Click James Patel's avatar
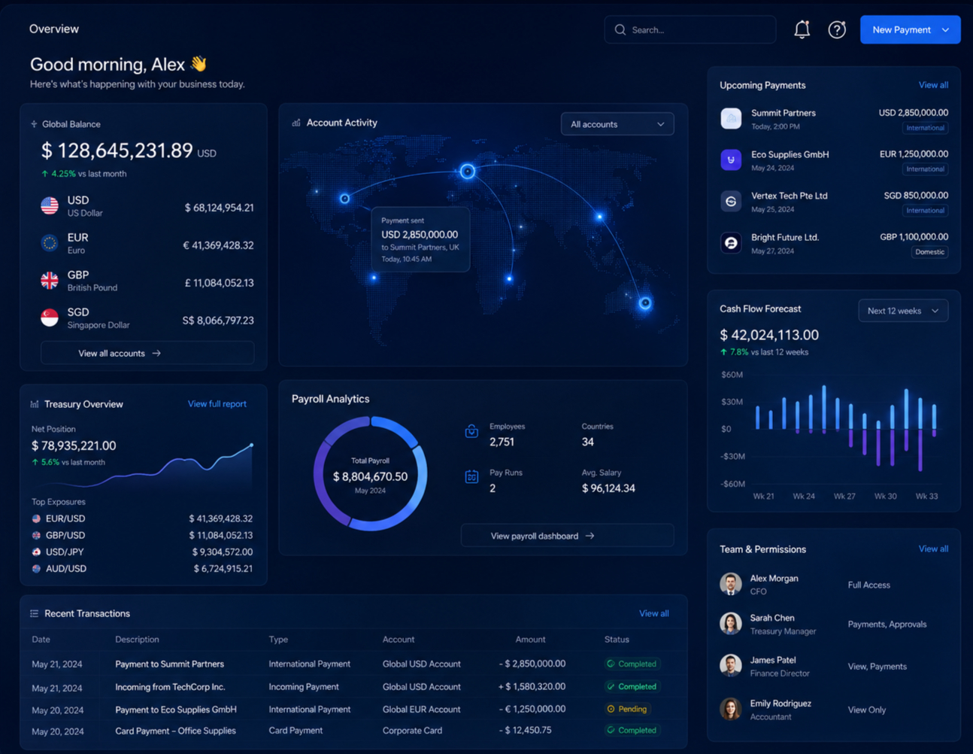Image resolution: width=973 pixels, height=754 pixels. click(x=731, y=666)
